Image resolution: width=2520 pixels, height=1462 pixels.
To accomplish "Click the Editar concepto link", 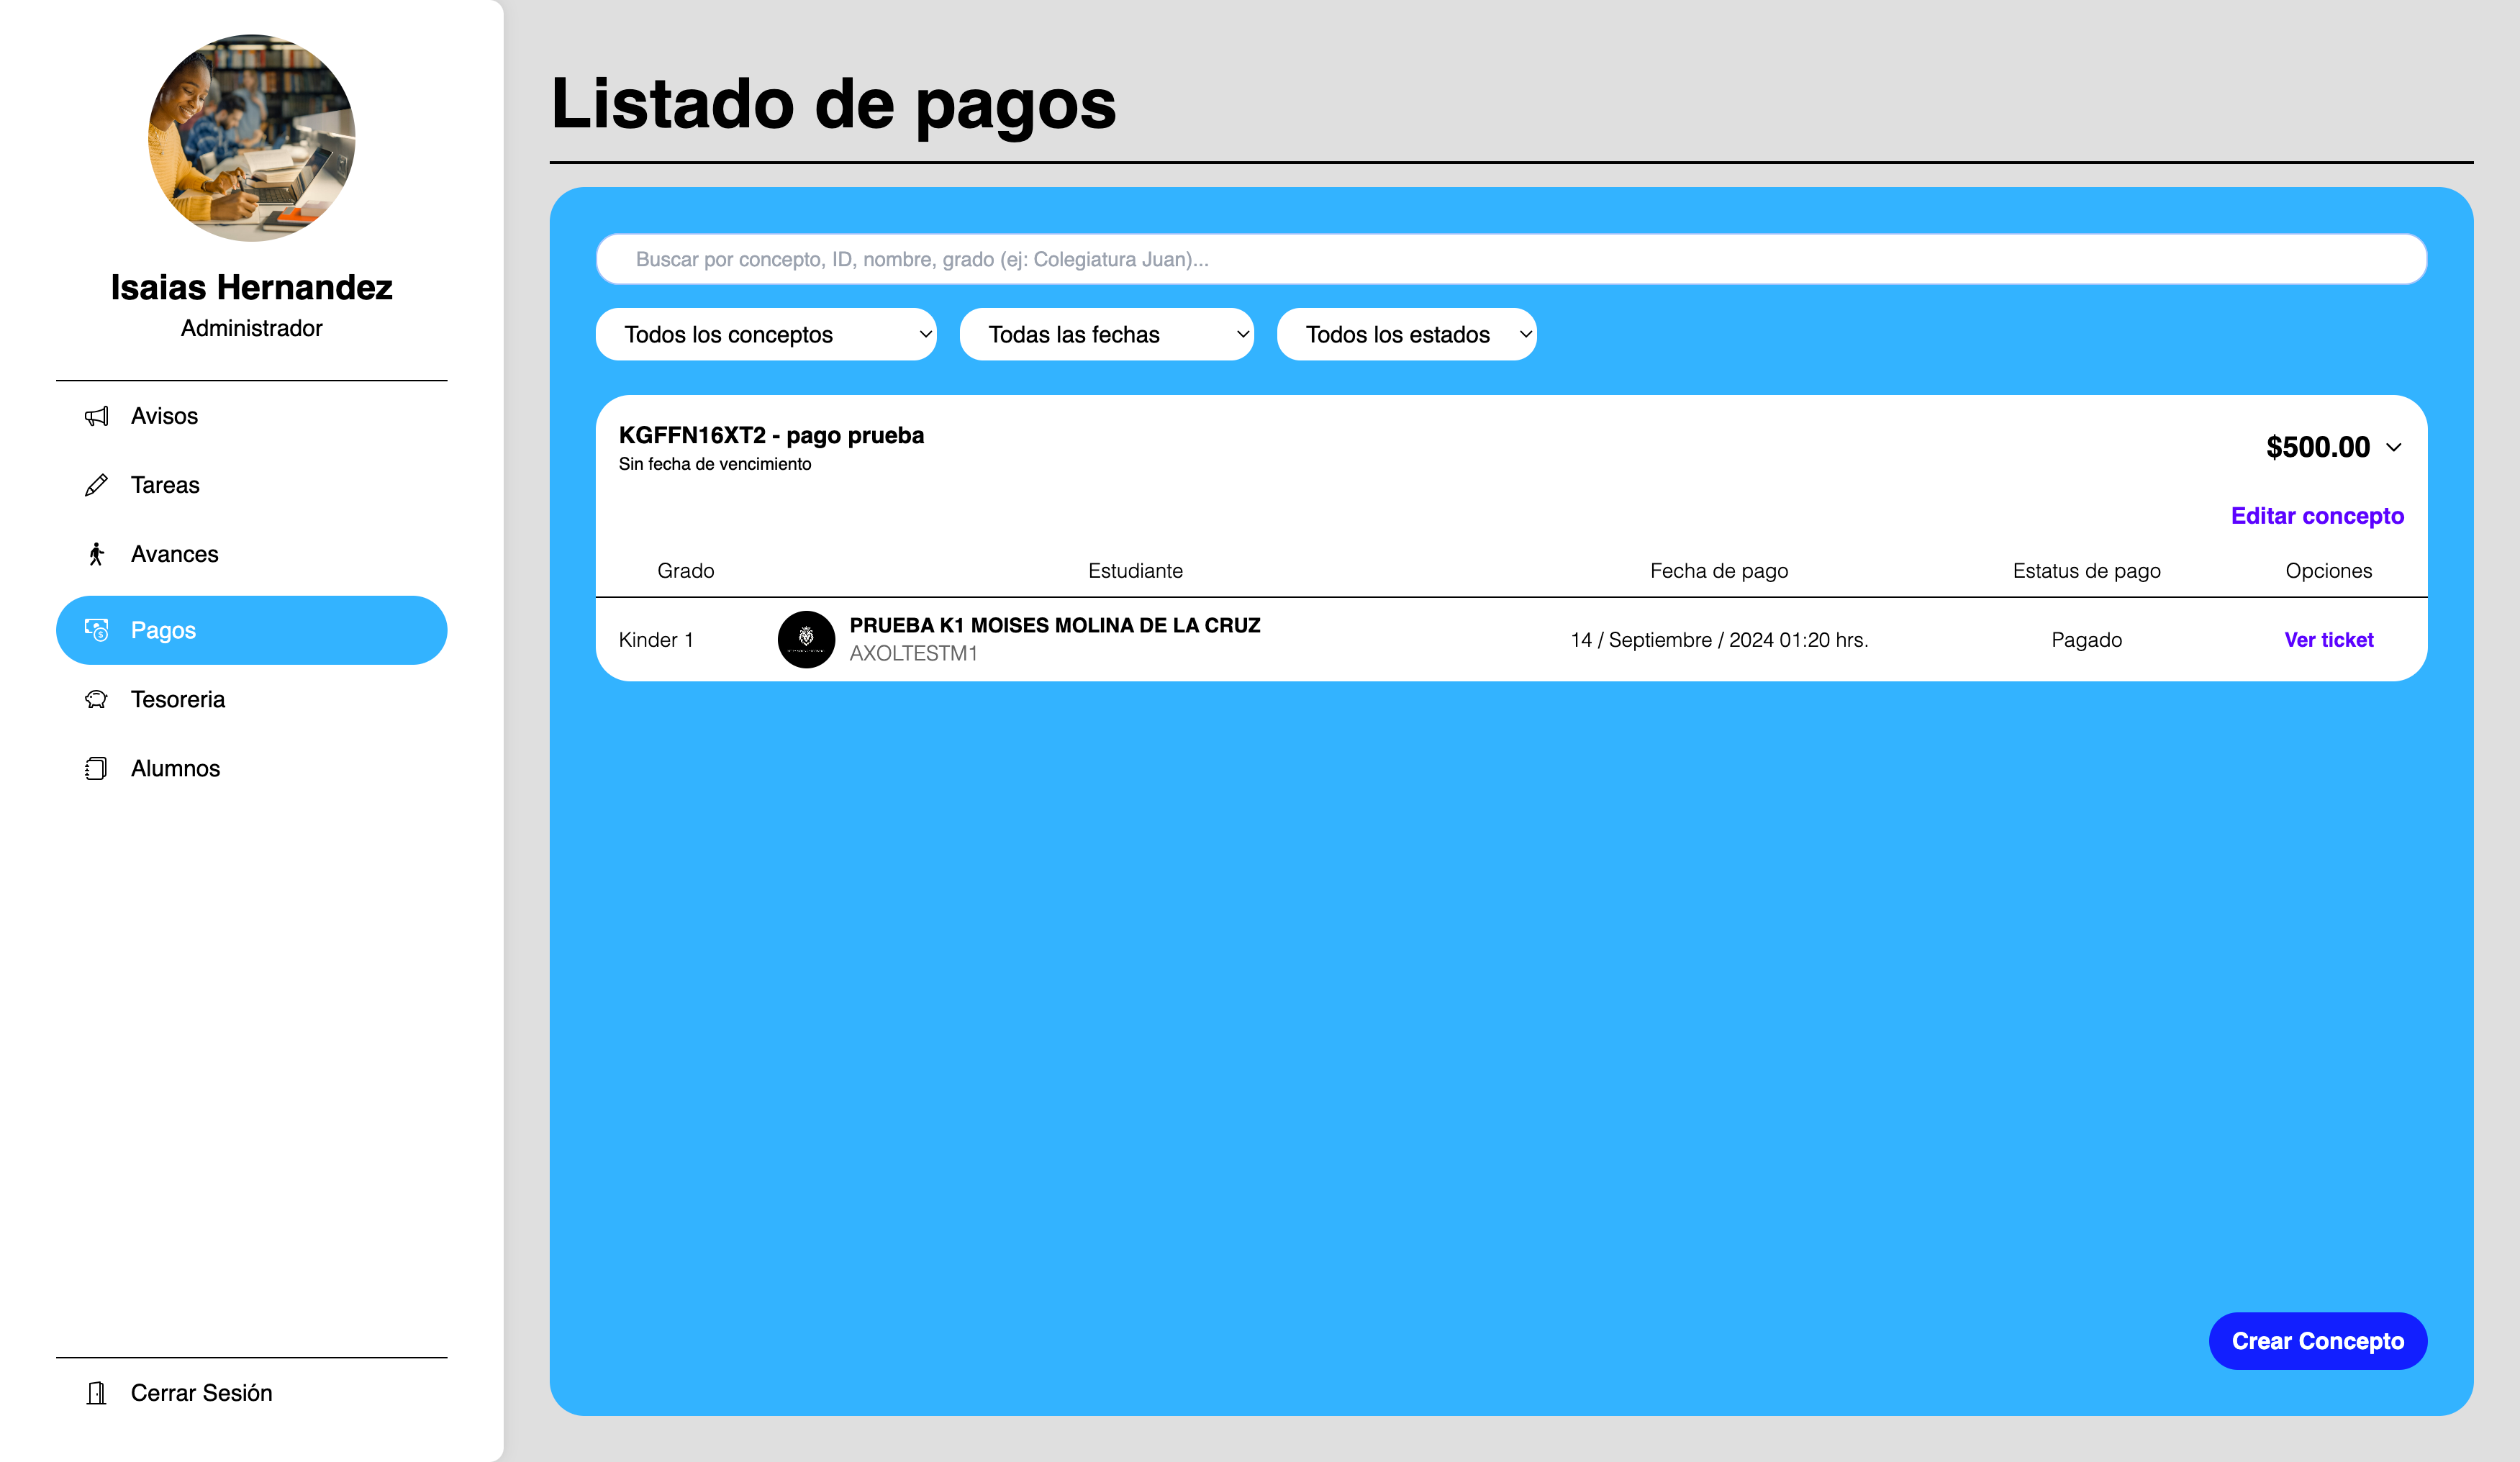I will [x=2317, y=516].
